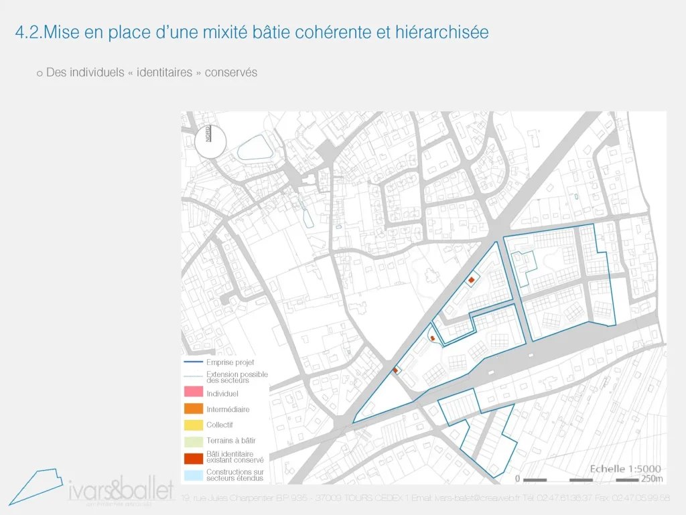Click the slide title starting with 4.2
The width and height of the screenshot is (686, 515).
tap(252, 32)
